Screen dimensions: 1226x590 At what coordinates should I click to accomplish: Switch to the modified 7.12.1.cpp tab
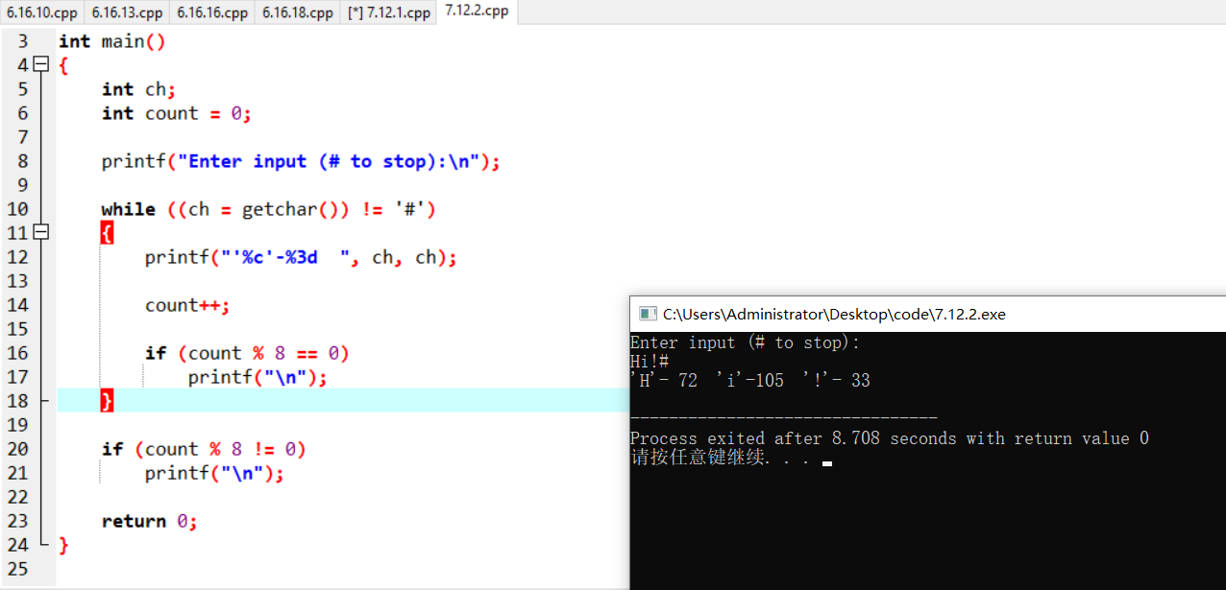pos(388,12)
